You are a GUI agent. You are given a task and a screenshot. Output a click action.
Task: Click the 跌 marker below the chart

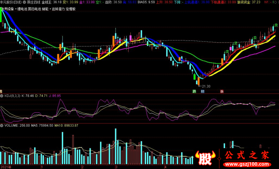[x=194, y=91]
